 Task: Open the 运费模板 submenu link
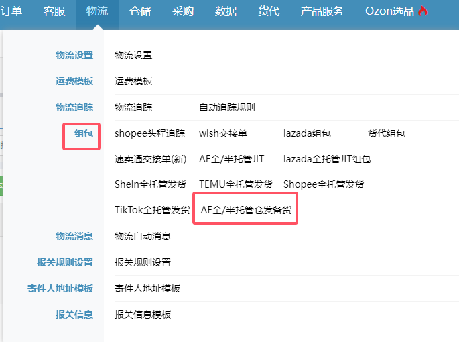click(x=133, y=81)
